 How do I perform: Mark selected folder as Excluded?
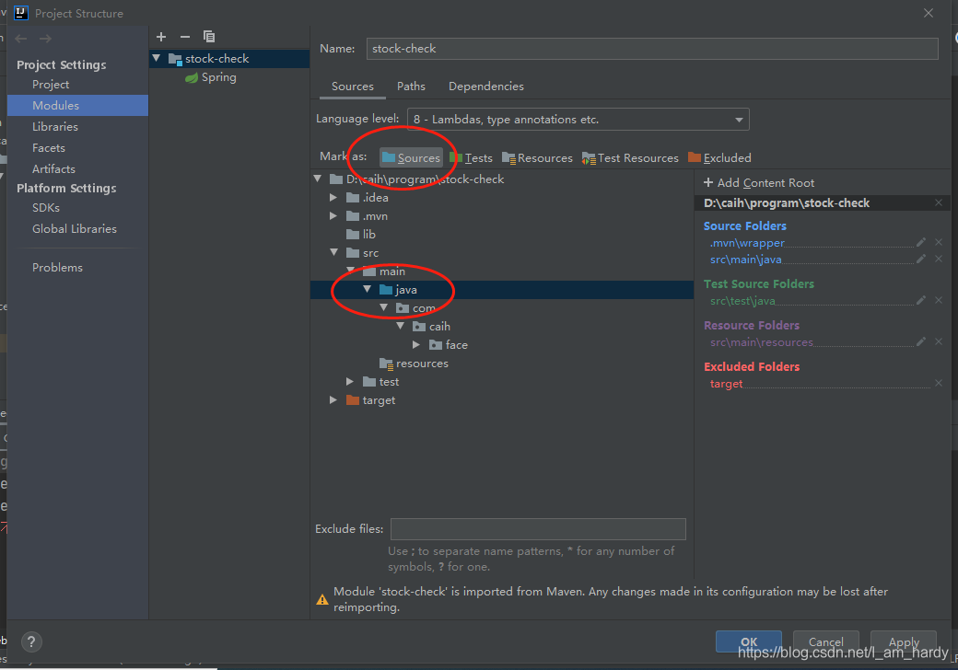coord(719,157)
